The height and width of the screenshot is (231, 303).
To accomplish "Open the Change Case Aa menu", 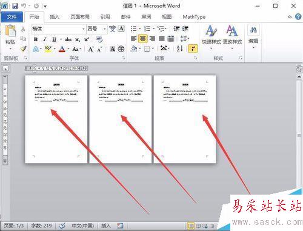I will (x=76, y=49).
